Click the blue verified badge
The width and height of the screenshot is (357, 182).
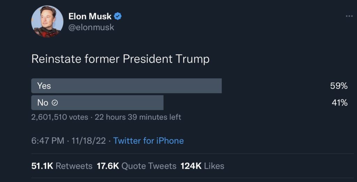coord(118,16)
